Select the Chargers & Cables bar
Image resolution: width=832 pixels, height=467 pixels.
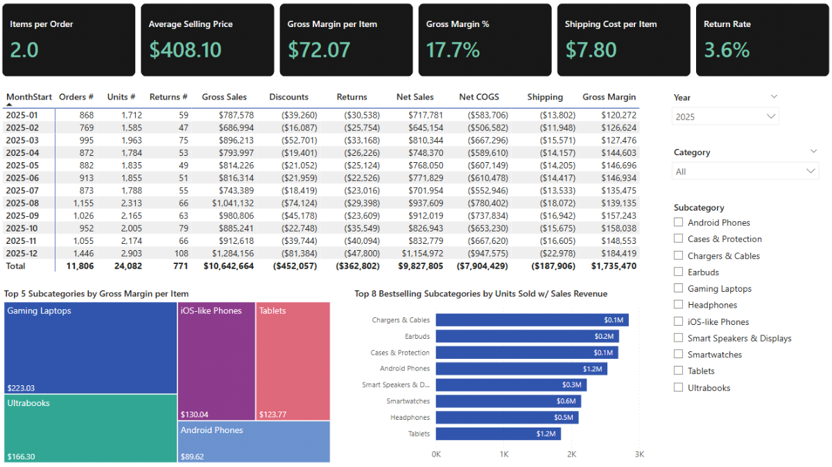tap(532, 320)
